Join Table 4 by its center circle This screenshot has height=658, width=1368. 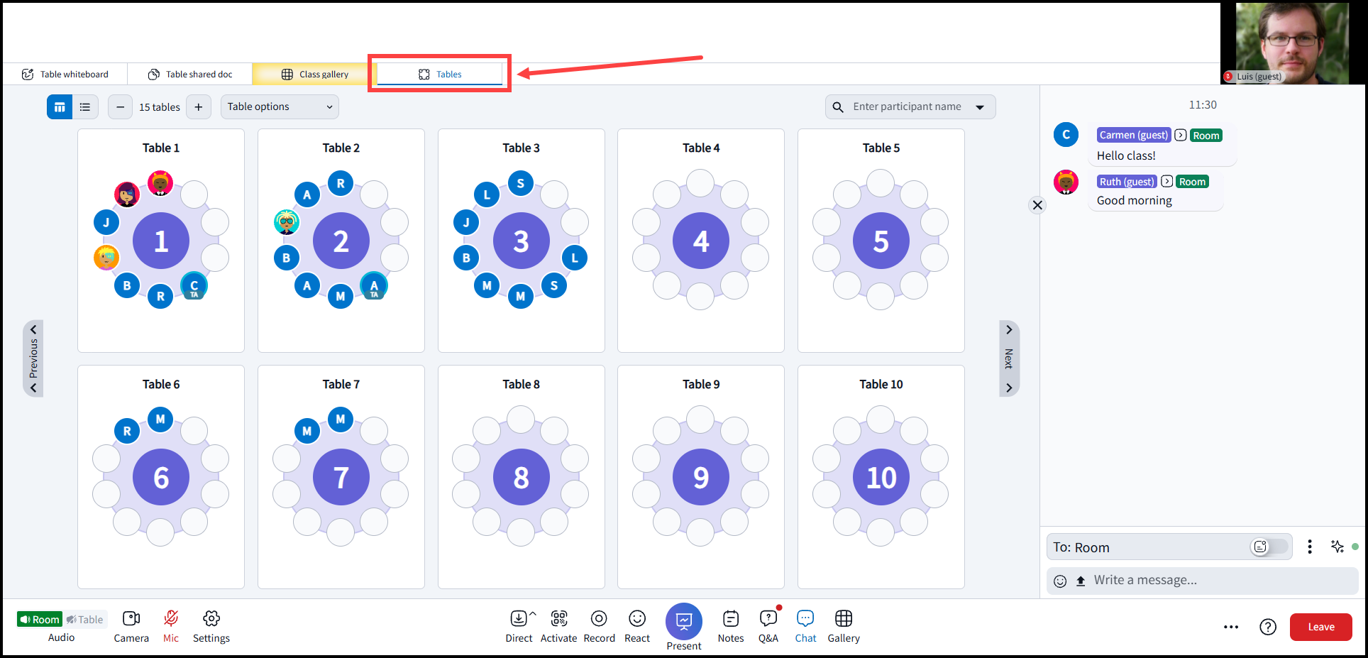701,241
